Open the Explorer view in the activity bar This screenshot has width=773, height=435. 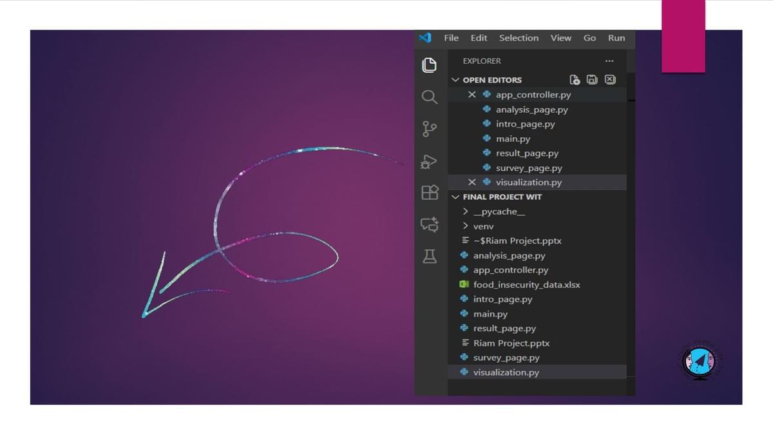point(429,65)
